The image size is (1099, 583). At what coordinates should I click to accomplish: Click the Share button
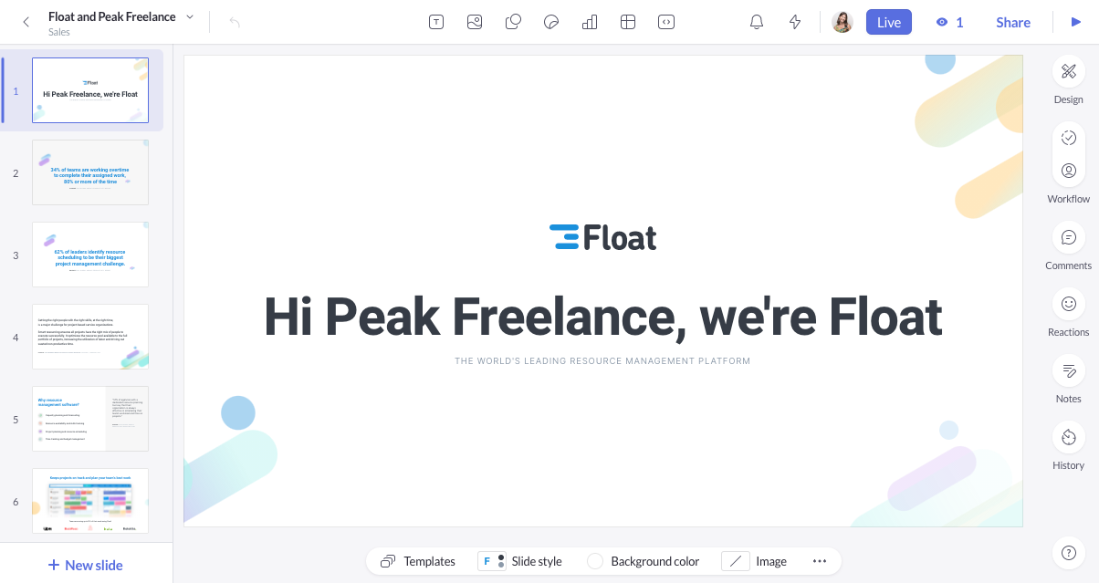pyautogui.click(x=1013, y=23)
